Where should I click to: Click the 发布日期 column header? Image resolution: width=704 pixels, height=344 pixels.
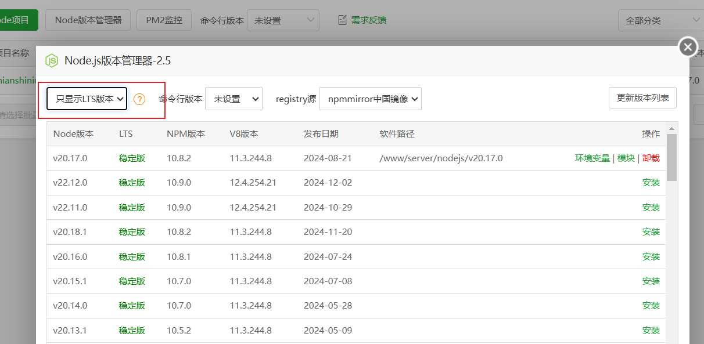(321, 133)
